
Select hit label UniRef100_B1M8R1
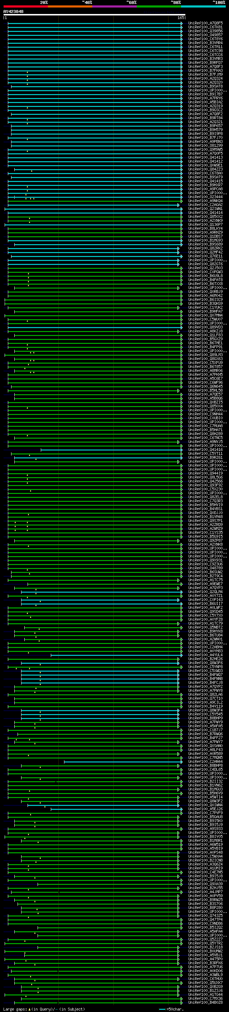[x=205, y=840]
